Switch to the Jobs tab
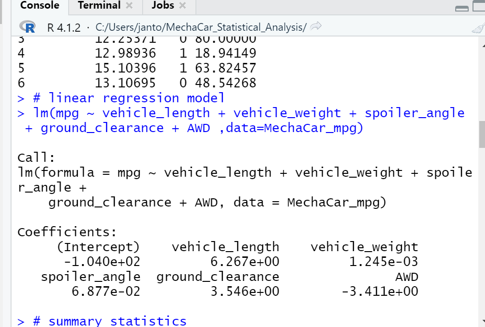The image size is (485, 327). point(163,5)
